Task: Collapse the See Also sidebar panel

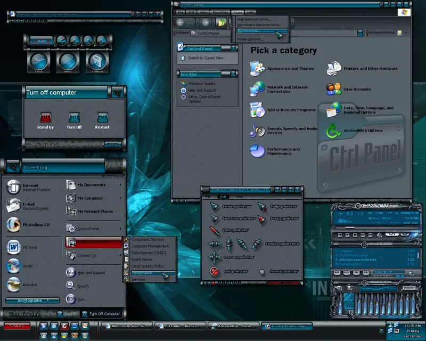Action: pos(234,74)
